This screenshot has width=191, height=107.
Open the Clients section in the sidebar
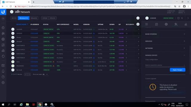tap(3, 45)
